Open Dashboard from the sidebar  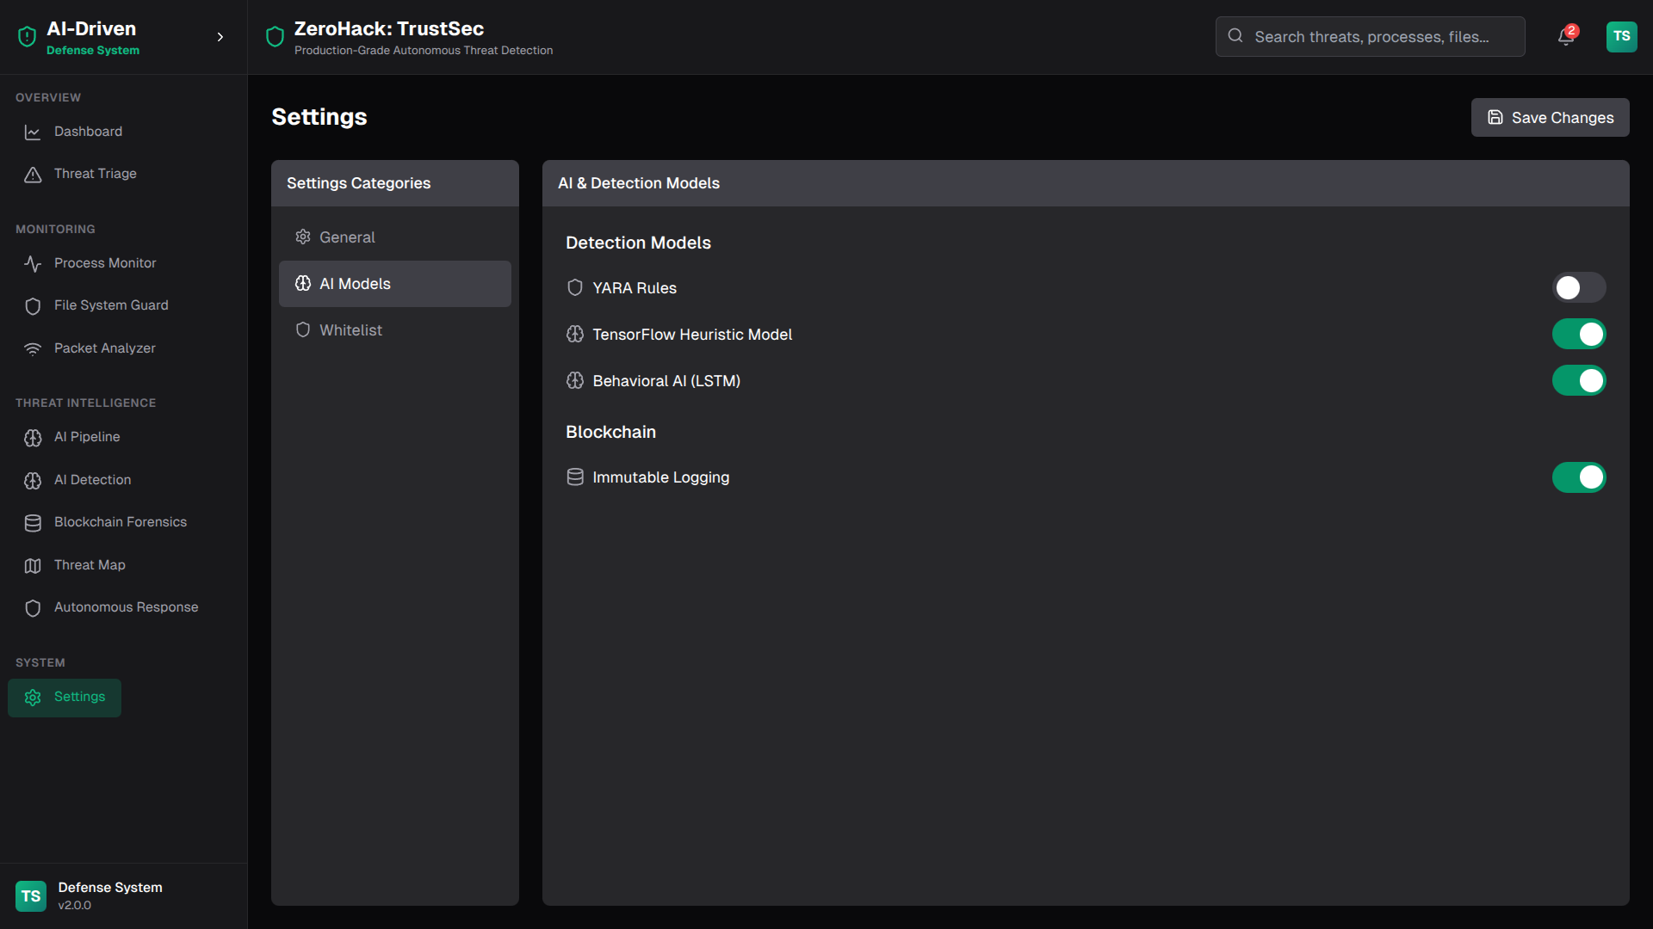88,132
